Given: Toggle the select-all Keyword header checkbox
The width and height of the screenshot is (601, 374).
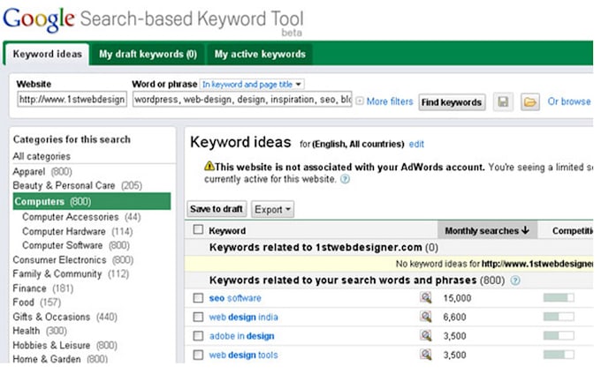Looking at the screenshot, I should 198,230.
